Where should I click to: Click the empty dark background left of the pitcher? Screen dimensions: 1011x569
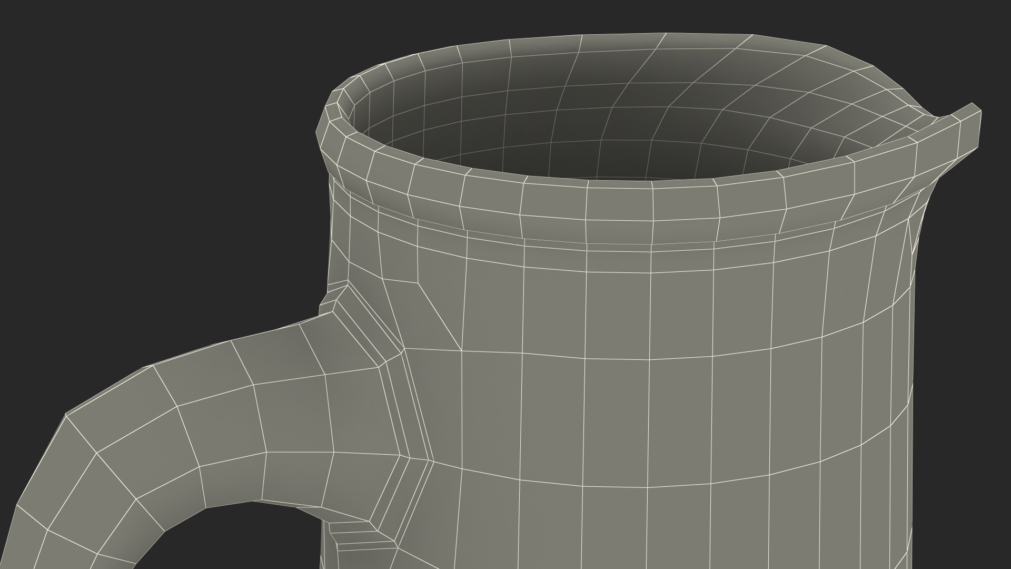158,184
